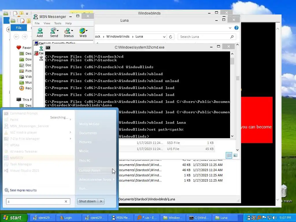
Task: Click the Back arrow in the Luna explorer window
Action: pyautogui.click(x=16, y=37)
